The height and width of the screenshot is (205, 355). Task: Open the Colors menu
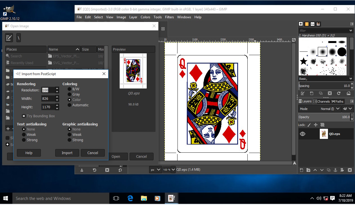point(145,17)
